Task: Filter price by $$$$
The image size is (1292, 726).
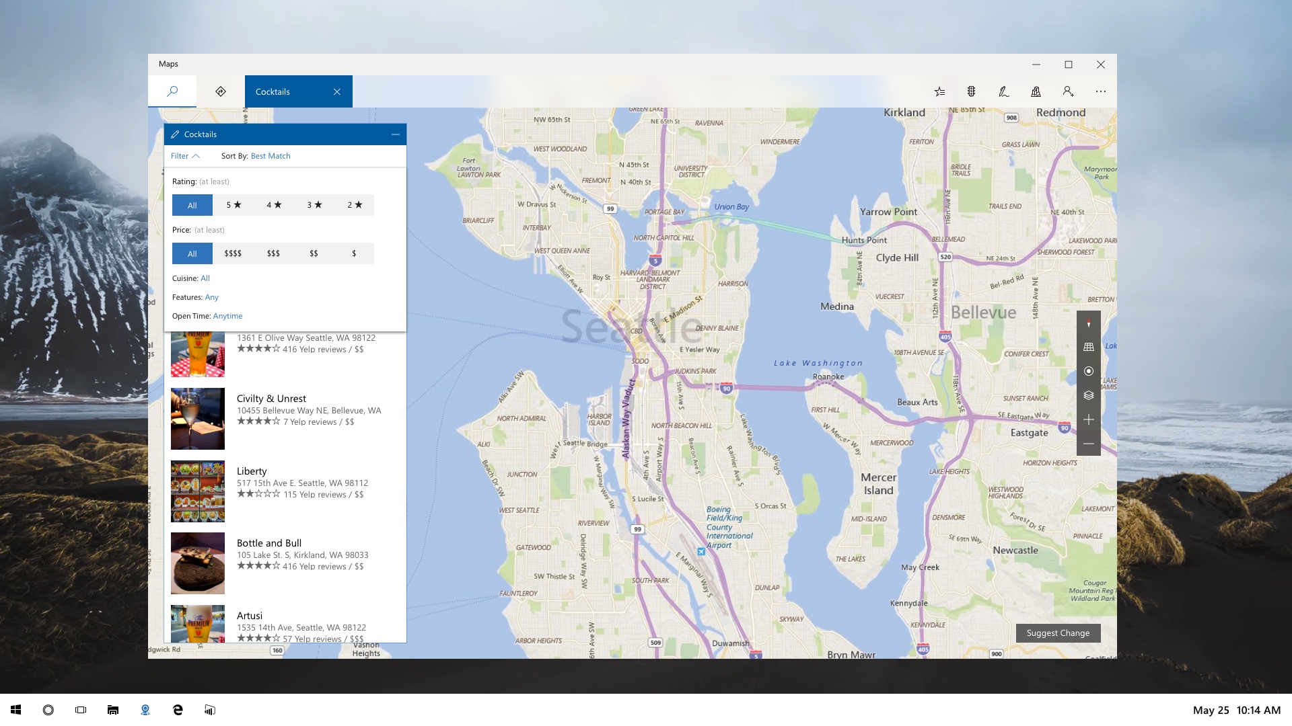Action: coord(233,253)
